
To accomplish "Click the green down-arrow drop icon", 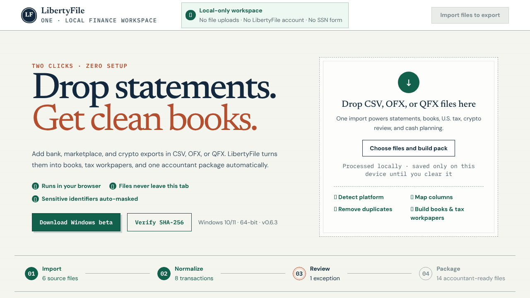I will pos(409,82).
